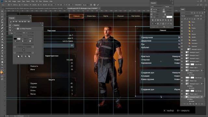Select the Eyedropper tool
208x117 pixels.
[2, 25]
